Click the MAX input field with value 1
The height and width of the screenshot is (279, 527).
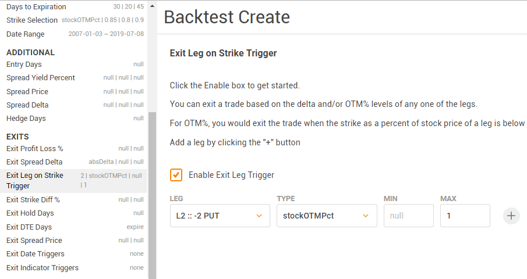click(465, 216)
